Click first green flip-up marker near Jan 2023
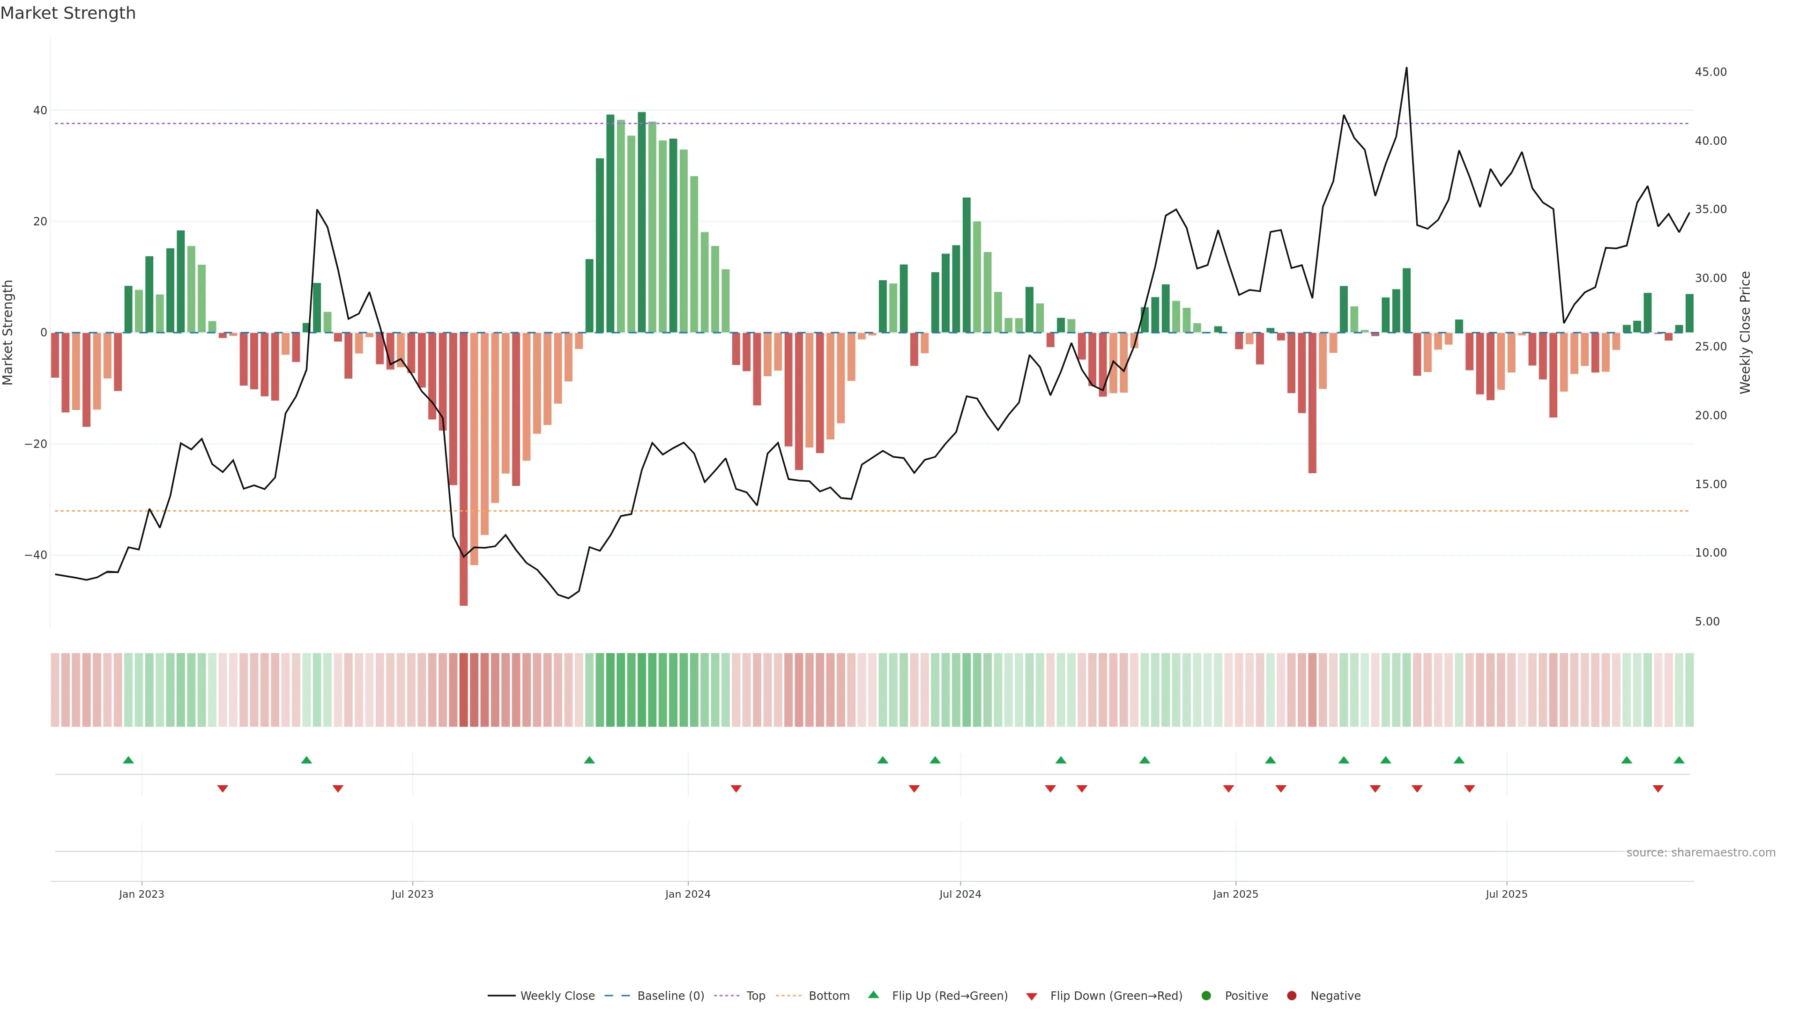The height and width of the screenshot is (1012, 1799). [x=128, y=760]
